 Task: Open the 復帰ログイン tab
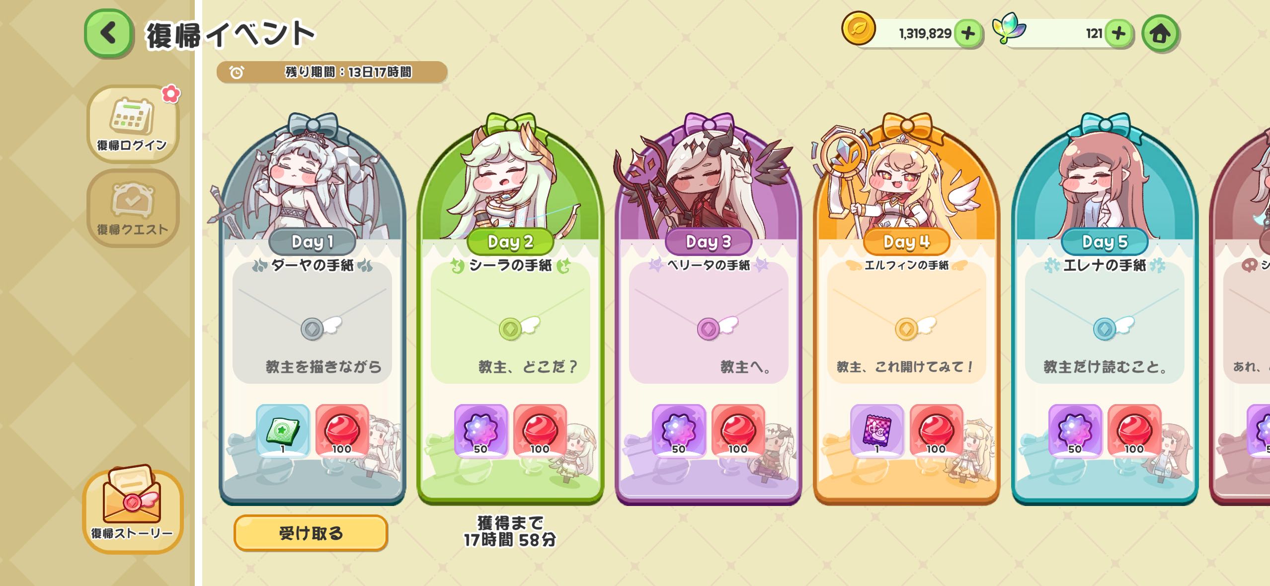[x=132, y=124]
